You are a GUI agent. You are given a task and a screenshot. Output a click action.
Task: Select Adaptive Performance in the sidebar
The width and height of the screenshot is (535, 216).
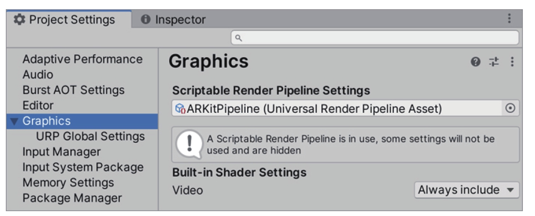(x=82, y=59)
